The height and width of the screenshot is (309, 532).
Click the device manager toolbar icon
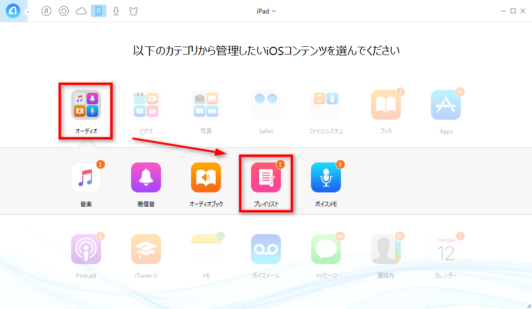click(99, 11)
